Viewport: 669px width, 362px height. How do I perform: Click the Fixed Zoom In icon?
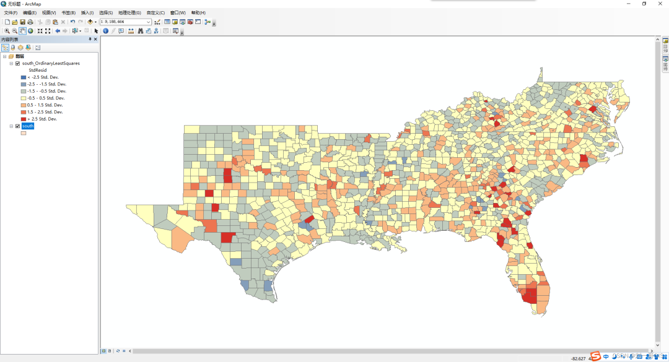coord(40,31)
